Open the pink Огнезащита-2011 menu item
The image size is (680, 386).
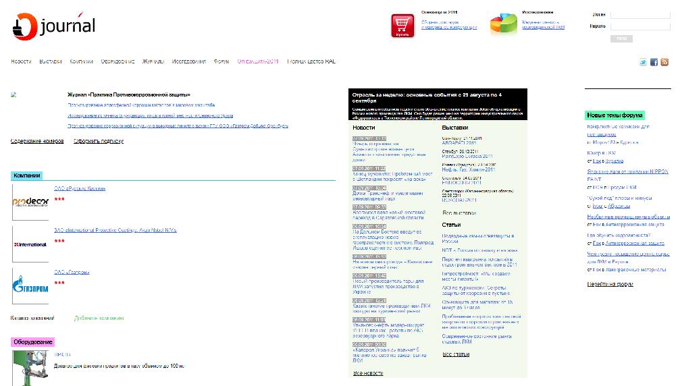[257, 61]
